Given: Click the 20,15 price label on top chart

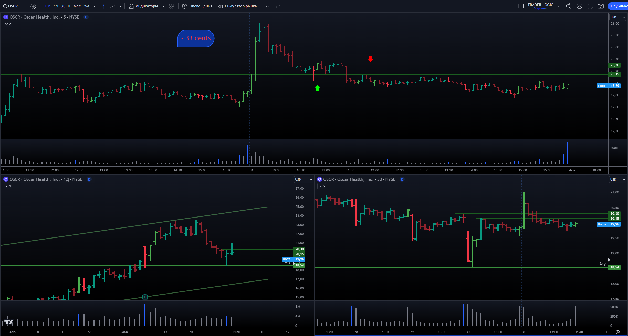Looking at the screenshot, I should [x=615, y=74].
